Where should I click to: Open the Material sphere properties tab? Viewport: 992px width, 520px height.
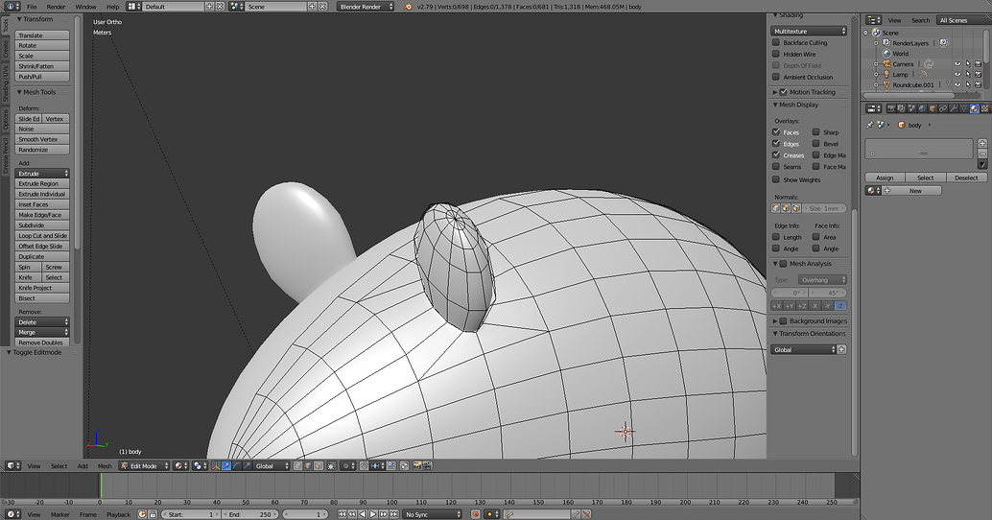(x=975, y=108)
